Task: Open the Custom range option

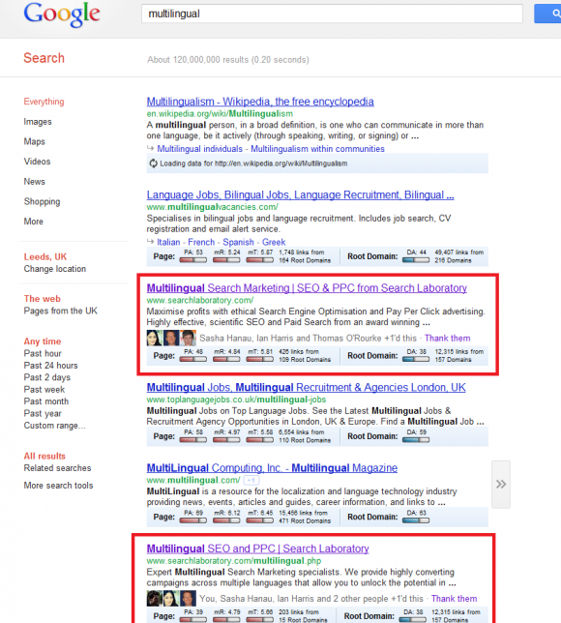Action: coord(54,426)
